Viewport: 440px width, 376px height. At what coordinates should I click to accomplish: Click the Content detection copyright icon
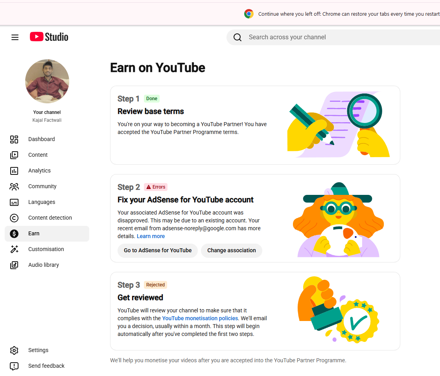pos(14,218)
